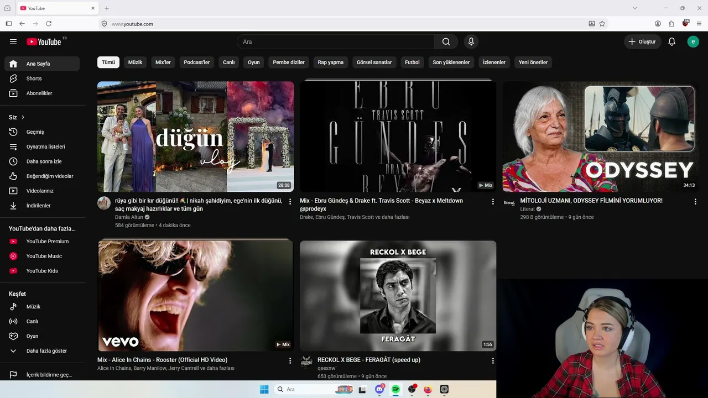Image resolution: width=708 pixels, height=398 pixels.
Task: Play the düğün vlog video thumbnail
Action: pos(196,137)
